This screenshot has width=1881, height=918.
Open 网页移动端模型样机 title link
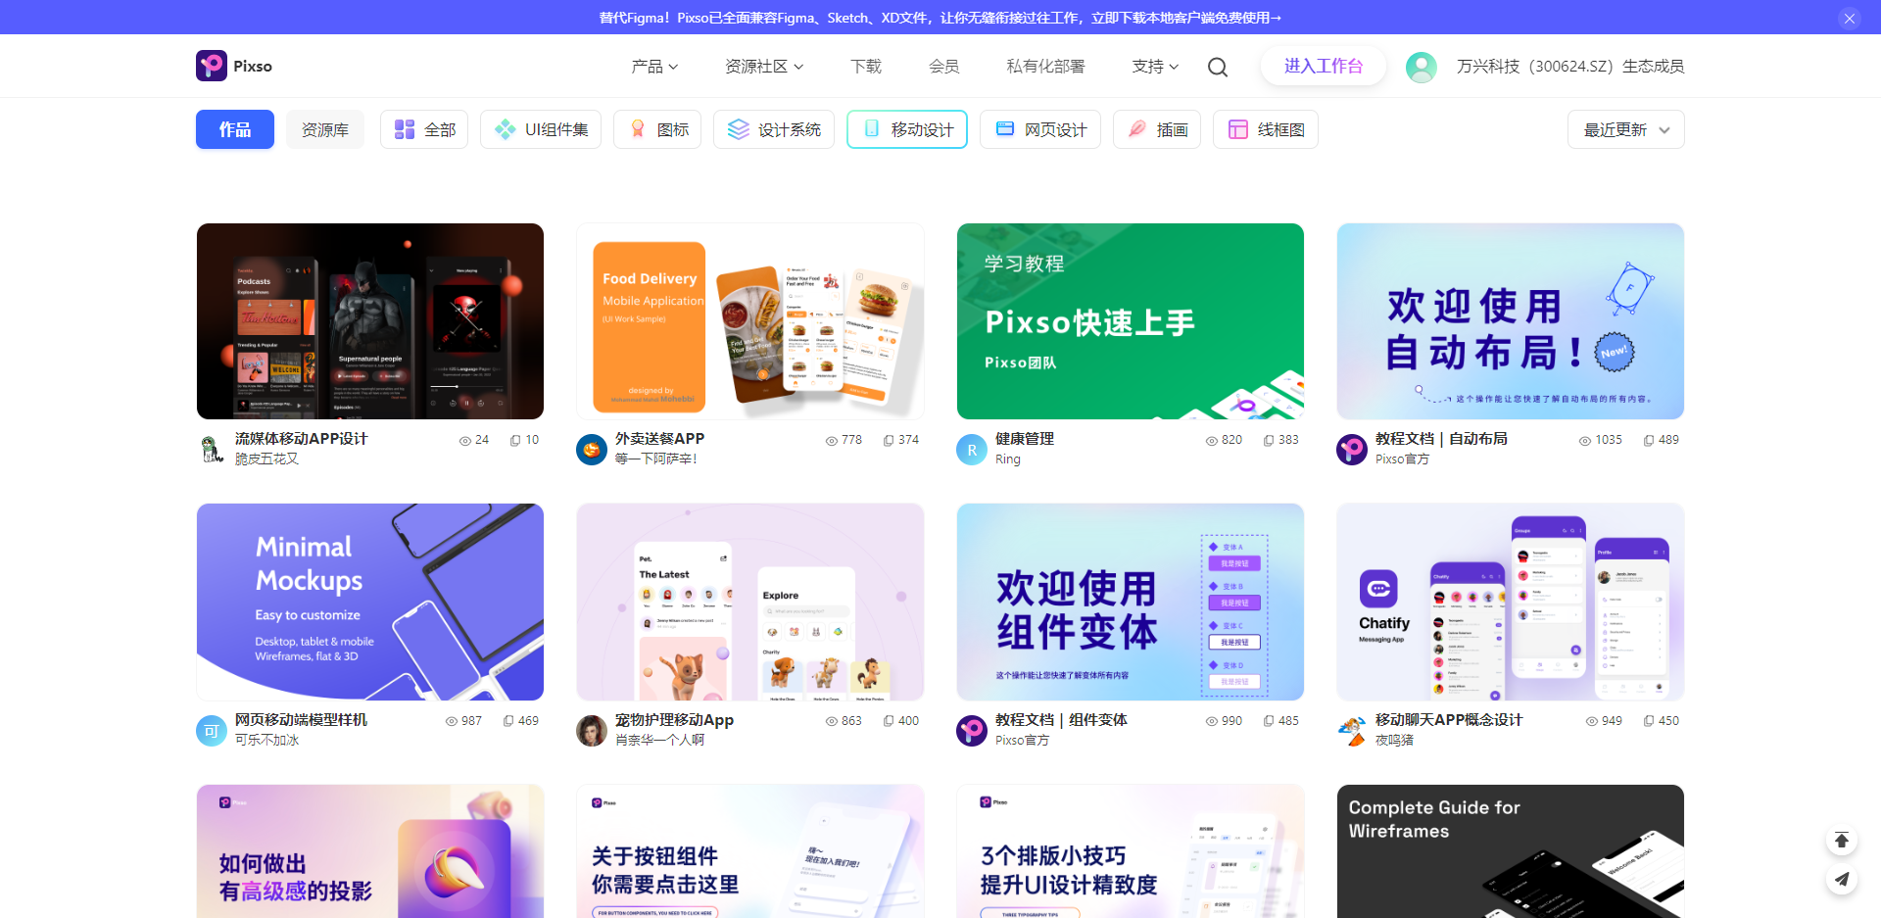(x=301, y=720)
